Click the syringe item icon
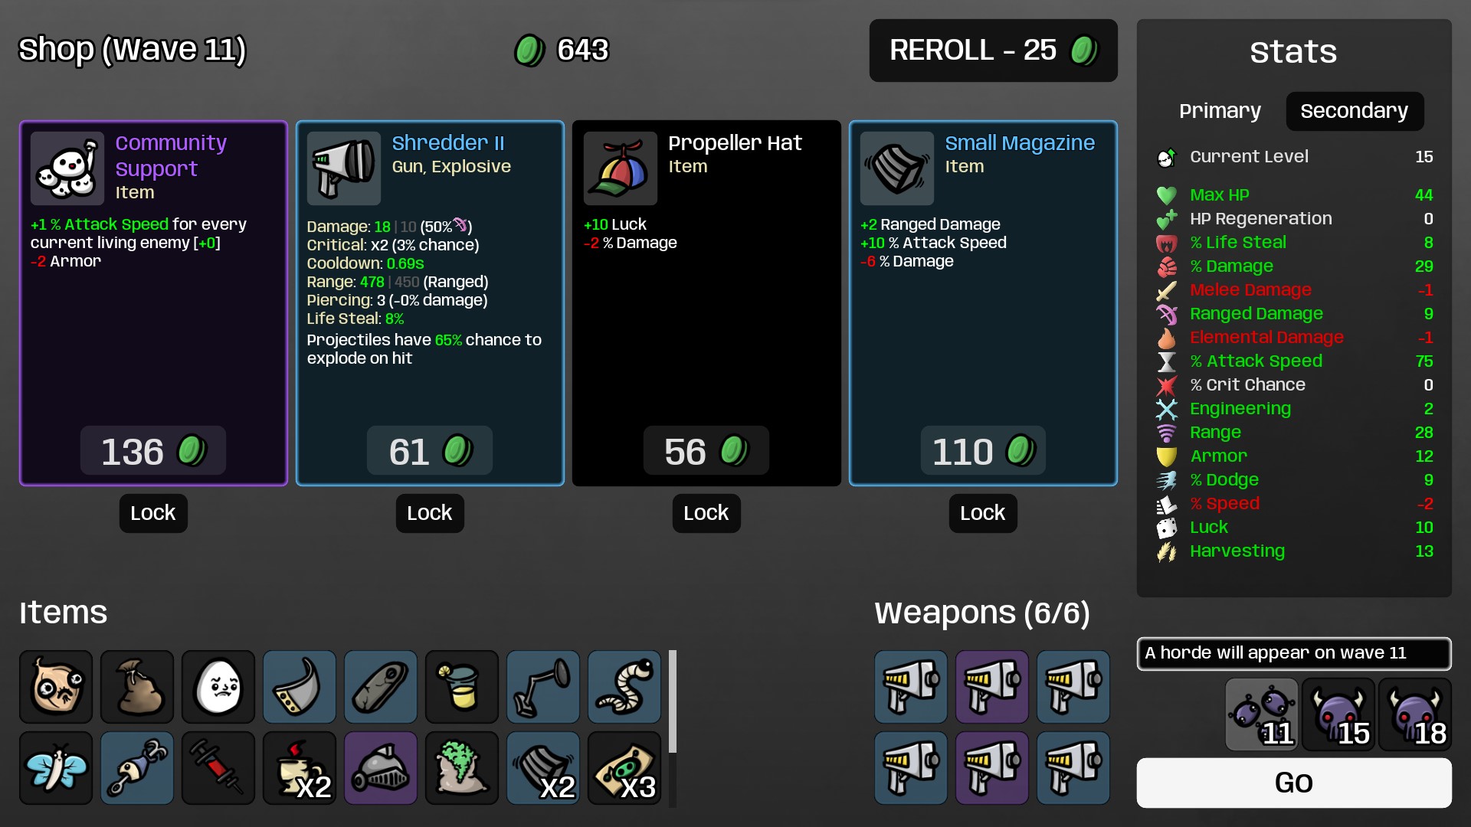This screenshot has width=1471, height=827. point(218,768)
